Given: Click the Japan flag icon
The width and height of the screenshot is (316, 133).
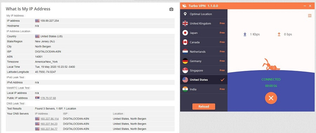Looking at the screenshot, I should click(x=185, y=33).
